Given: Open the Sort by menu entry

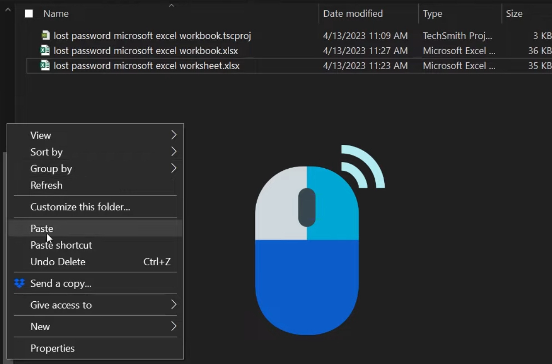Looking at the screenshot, I should coord(96,152).
